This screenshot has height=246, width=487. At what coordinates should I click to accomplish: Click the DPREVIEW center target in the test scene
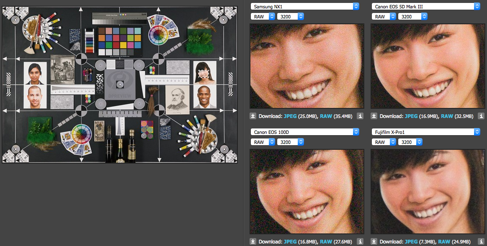pyautogui.click(x=120, y=84)
